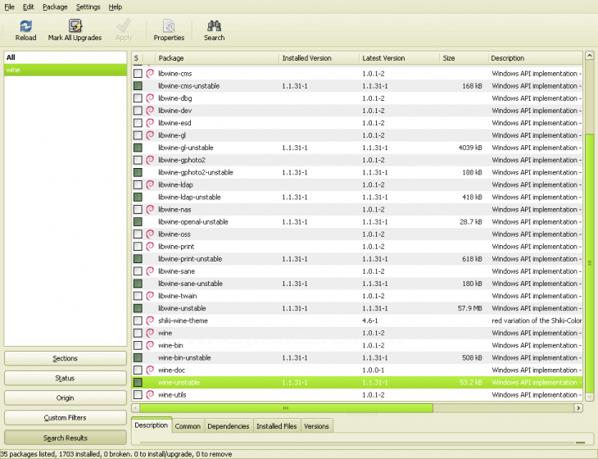Click Debian swirl icon next to libwine-dev
Viewport: 598px width, 459px height.
tap(150, 111)
